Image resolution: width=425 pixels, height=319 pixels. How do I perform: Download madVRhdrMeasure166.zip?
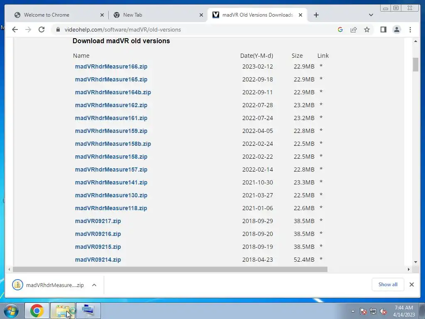point(111,66)
